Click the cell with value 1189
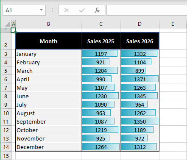This screenshot has height=160, width=187. (140, 130)
